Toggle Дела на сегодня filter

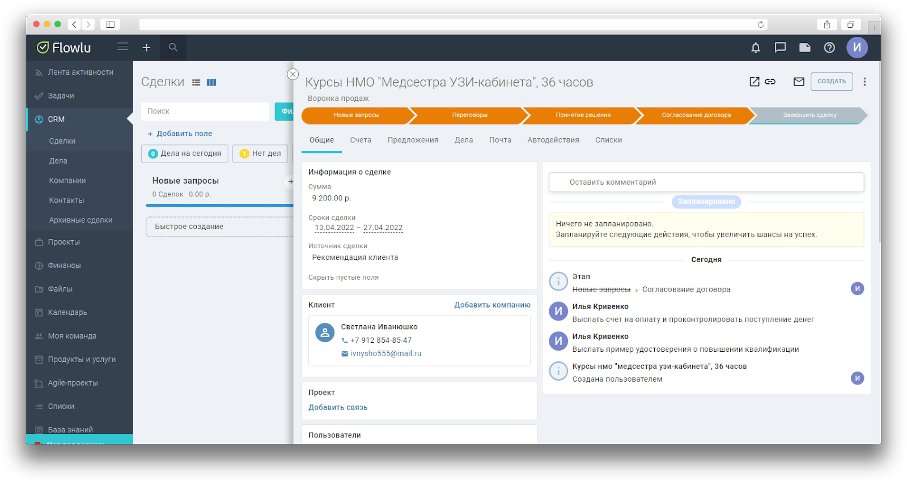(x=185, y=153)
